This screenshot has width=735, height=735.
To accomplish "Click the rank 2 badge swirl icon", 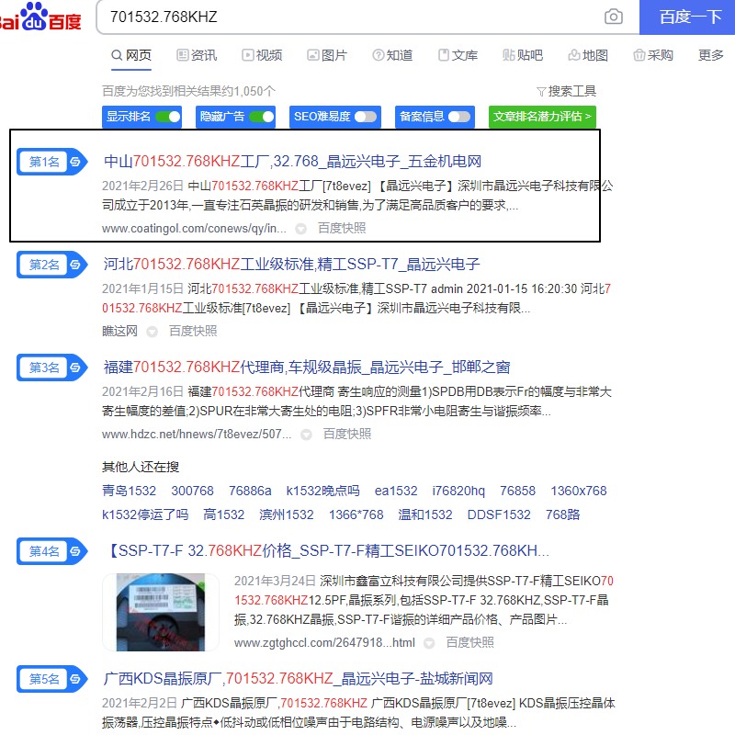I will [75, 265].
